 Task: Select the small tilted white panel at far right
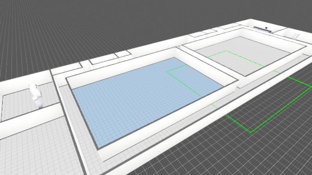click(x=295, y=36)
